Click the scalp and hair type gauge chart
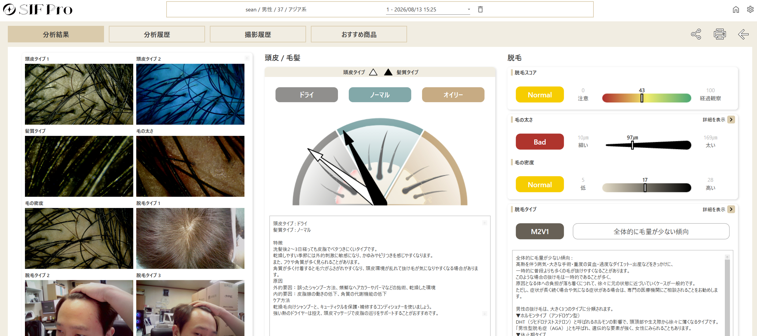This screenshot has width=757, height=336. [380, 162]
